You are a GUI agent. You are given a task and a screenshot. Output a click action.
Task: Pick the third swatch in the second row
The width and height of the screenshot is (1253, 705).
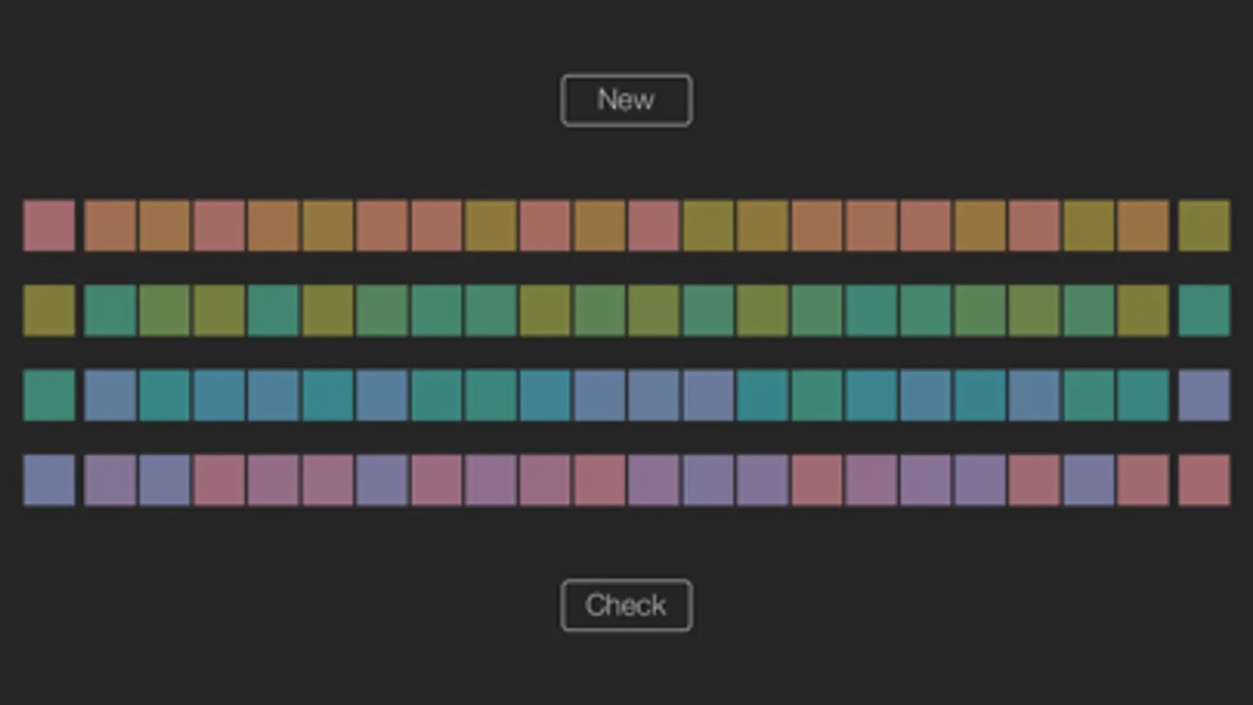pyautogui.click(x=165, y=310)
